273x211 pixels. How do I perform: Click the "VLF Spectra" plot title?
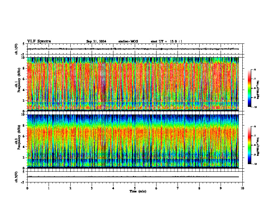tap(39, 41)
